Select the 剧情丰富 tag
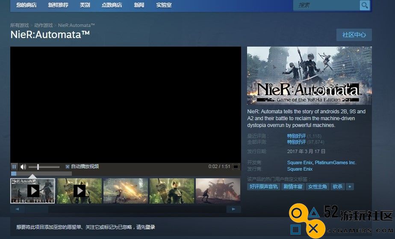Viewport: 395px width, 239px height. point(293,186)
